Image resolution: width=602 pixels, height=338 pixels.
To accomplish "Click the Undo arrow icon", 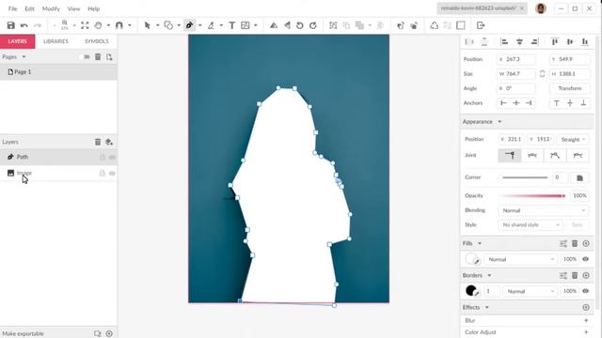I will click(x=24, y=25).
